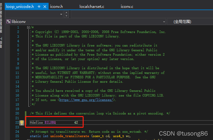
Task: Click the 'int' keyword on line 25
Action: (45, 136)
